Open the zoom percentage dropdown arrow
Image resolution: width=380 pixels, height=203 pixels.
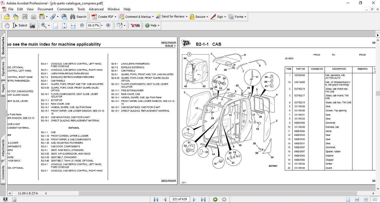click(102, 25)
